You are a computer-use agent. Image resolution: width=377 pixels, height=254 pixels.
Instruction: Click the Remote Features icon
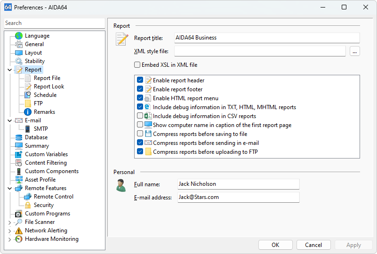(19, 188)
